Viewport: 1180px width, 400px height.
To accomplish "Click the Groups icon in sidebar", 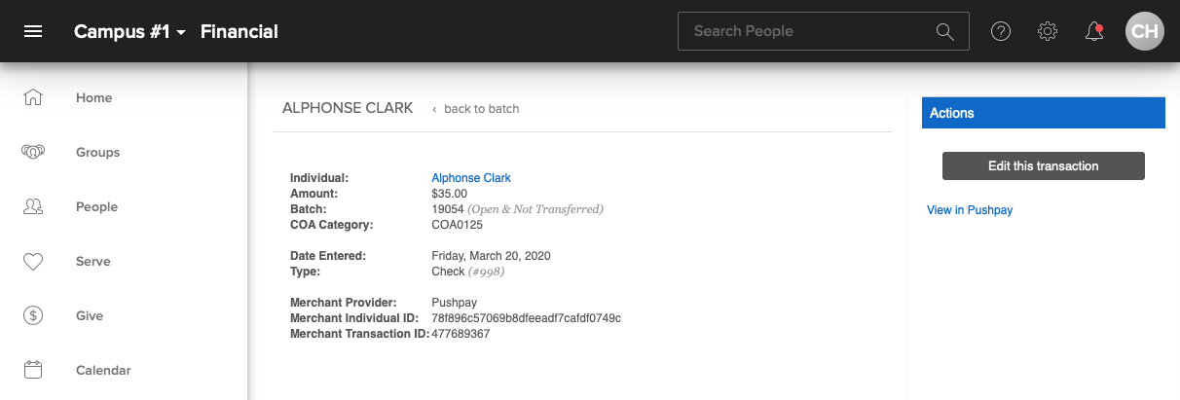I will pos(33,152).
